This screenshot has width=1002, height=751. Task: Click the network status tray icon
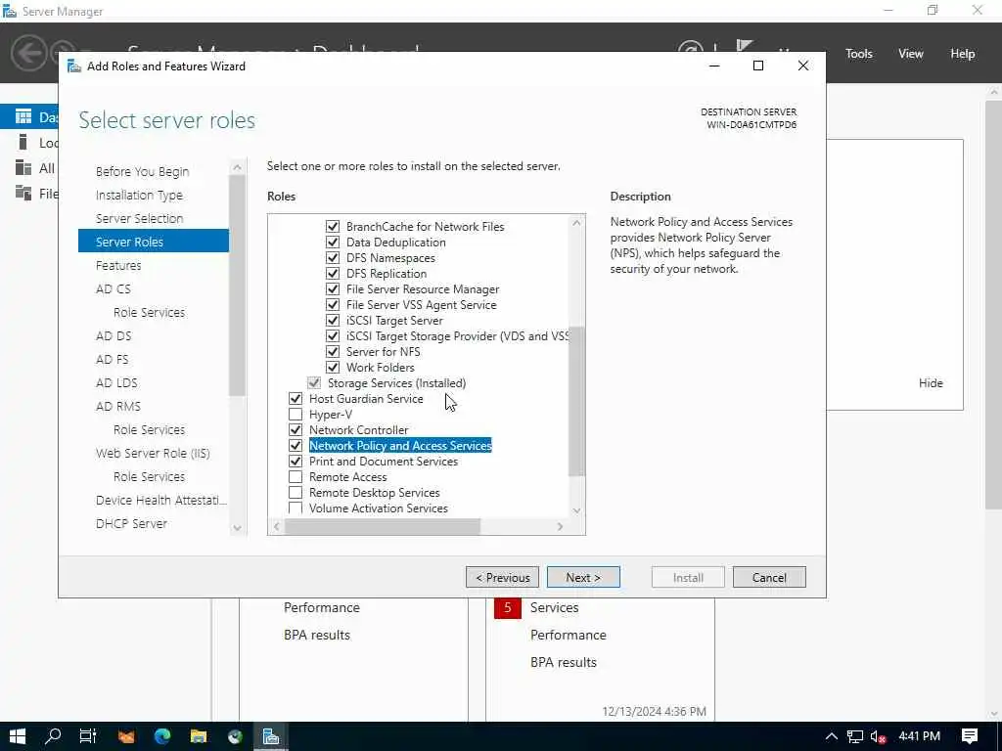[855, 737]
